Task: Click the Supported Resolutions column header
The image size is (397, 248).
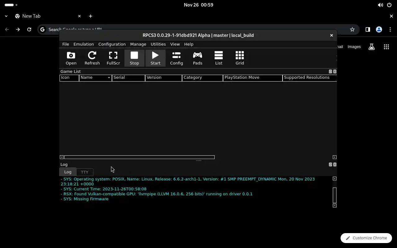Action: (x=310, y=77)
